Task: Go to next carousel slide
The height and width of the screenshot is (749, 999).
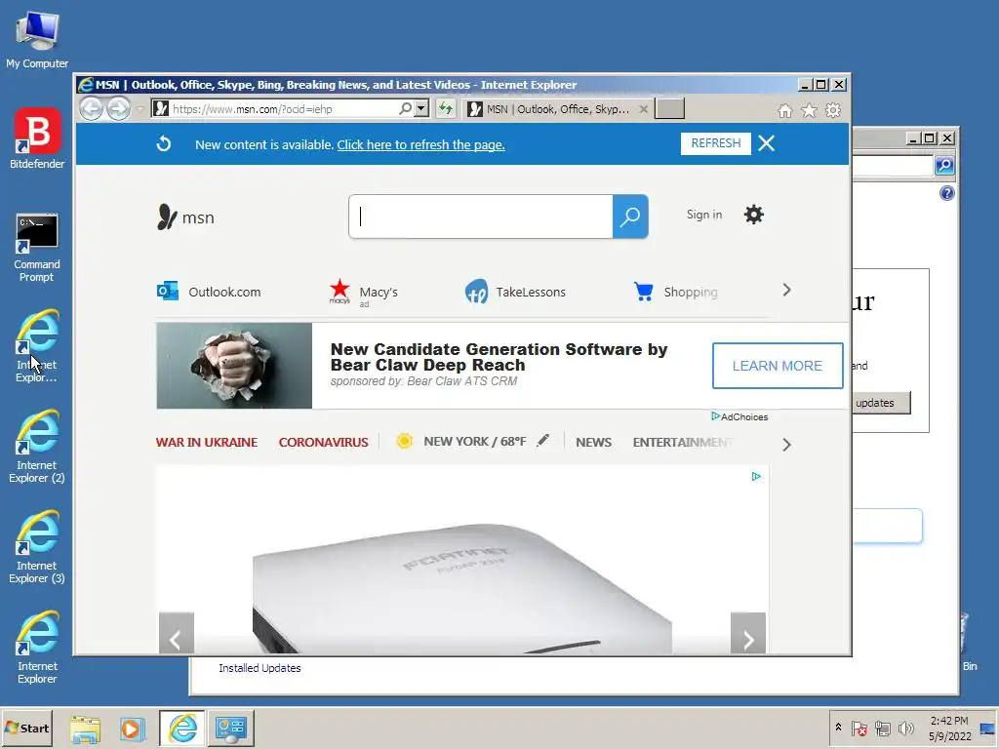Action: (748, 633)
